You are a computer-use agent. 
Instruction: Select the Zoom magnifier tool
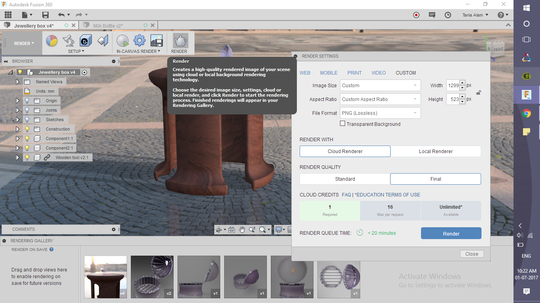click(x=252, y=230)
